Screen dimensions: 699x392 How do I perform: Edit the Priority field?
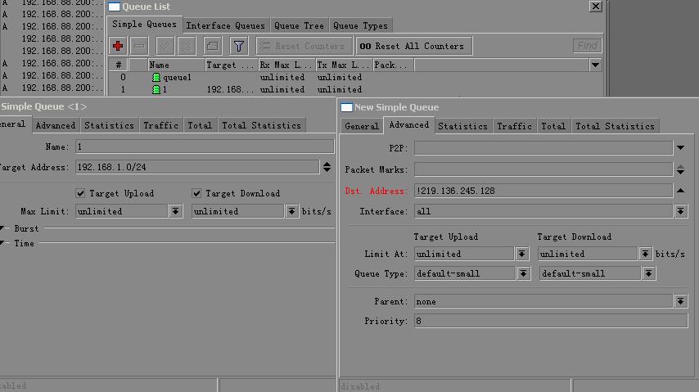[551, 321]
